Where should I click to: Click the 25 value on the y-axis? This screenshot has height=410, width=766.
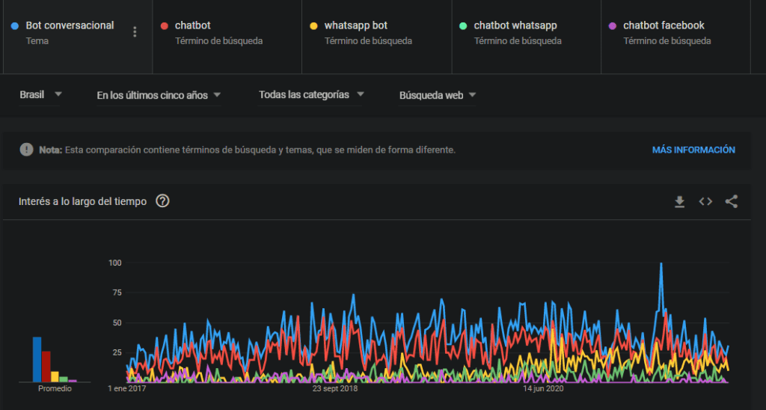[117, 352]
